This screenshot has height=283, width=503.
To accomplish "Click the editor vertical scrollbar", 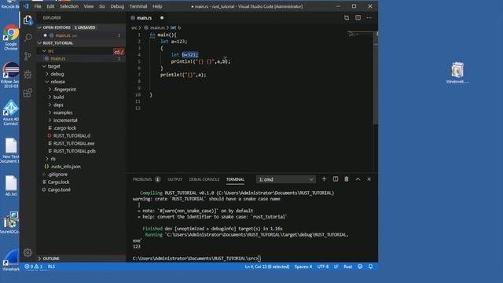I will 376,79.
